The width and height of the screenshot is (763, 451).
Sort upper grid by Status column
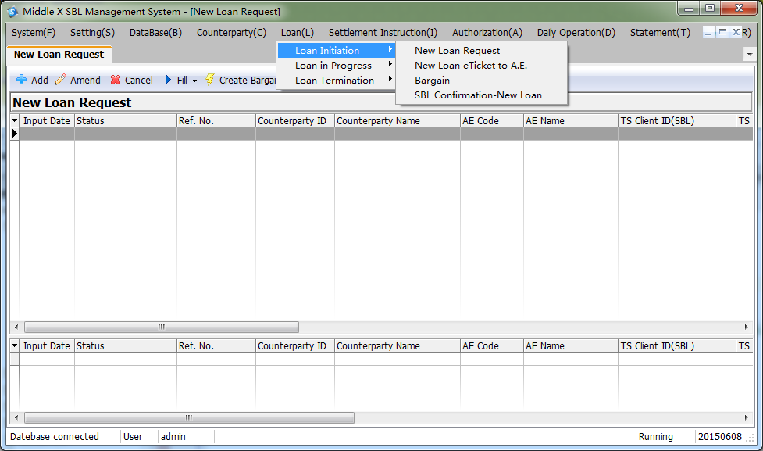tap(126, 121)
